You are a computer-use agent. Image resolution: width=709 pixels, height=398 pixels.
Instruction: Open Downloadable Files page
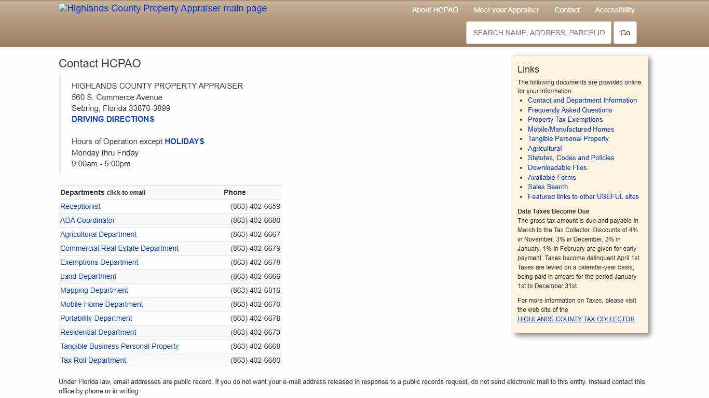557,167
